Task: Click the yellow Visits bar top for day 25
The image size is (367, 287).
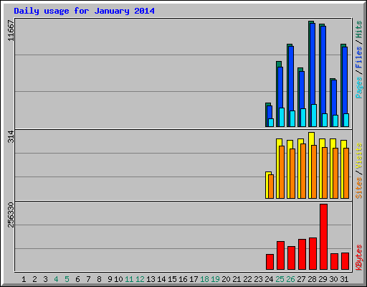Action: tap(279, 141)
